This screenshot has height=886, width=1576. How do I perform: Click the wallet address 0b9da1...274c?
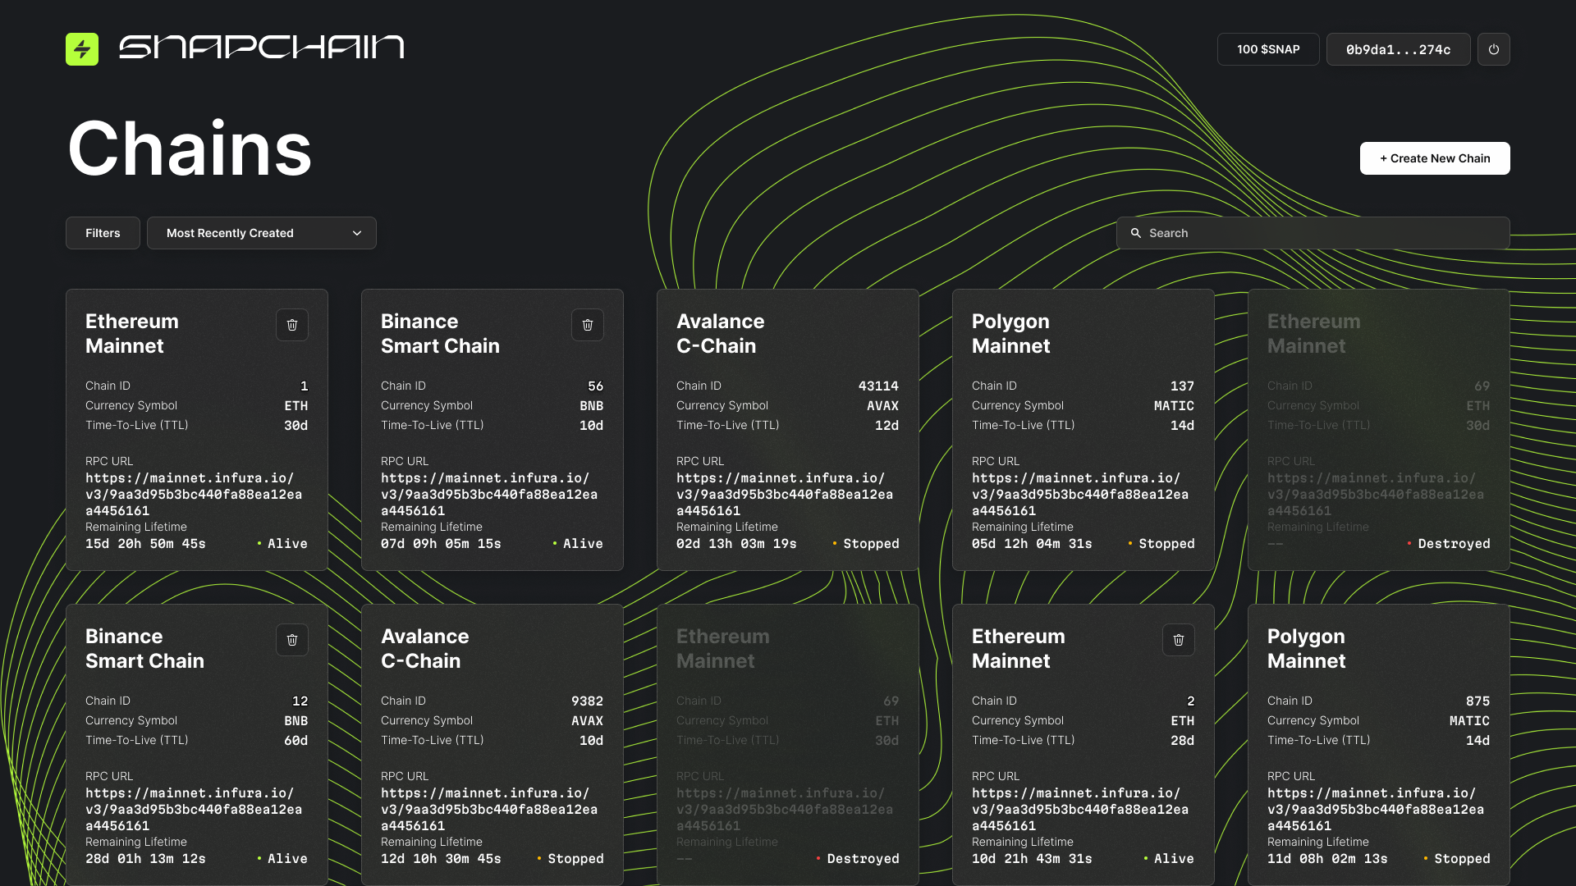coord(1398,49)
